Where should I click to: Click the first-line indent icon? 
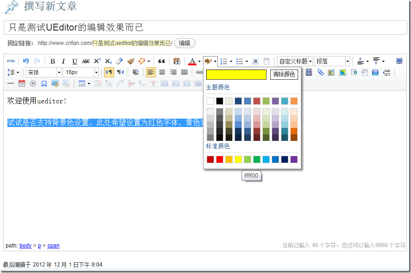point(136,72)
